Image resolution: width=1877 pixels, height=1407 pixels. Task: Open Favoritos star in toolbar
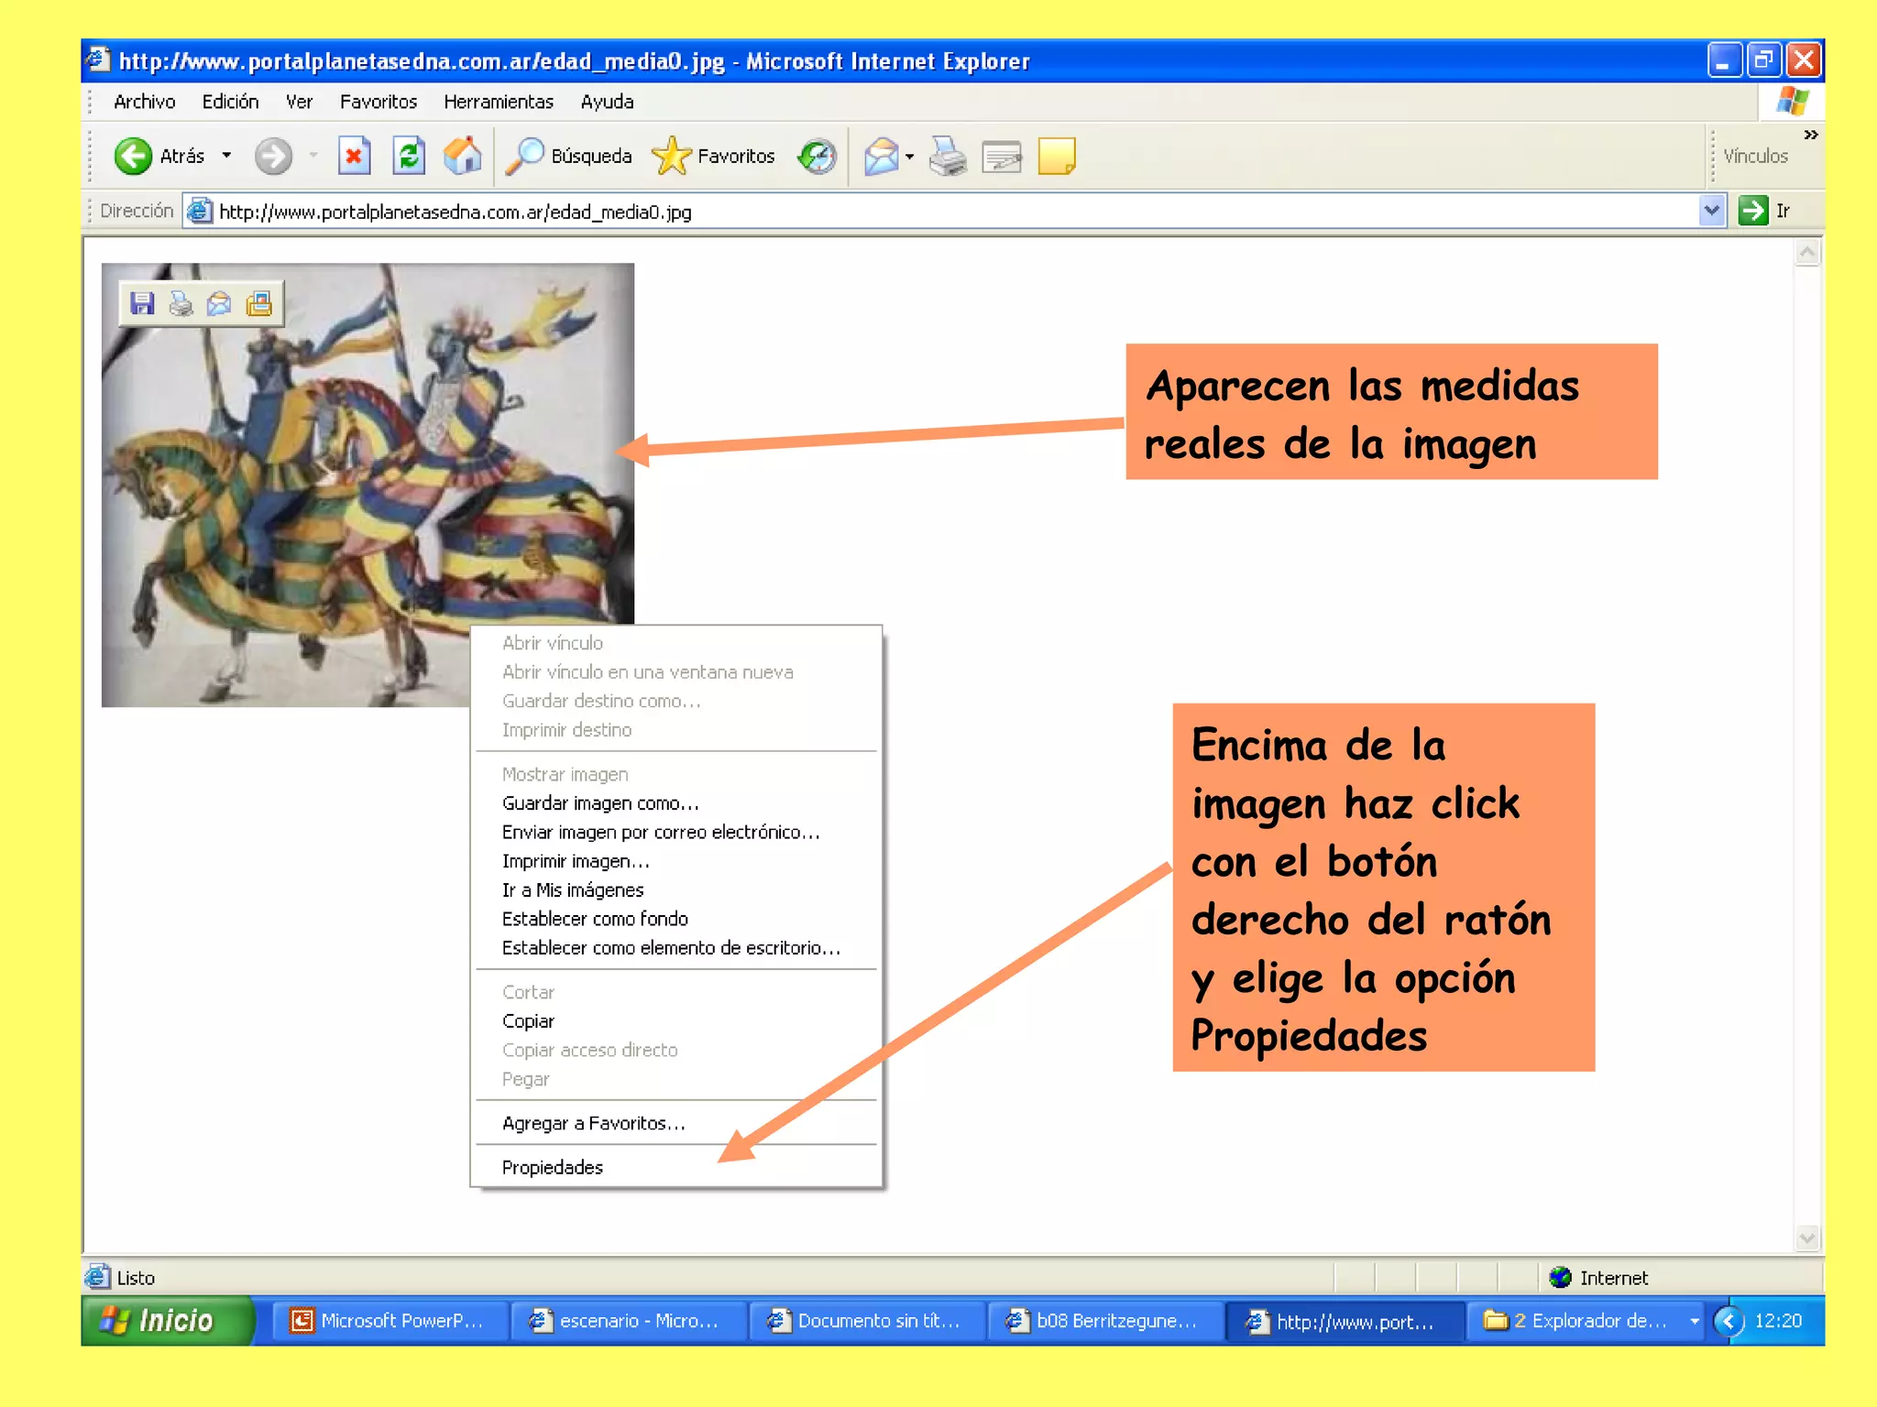pos(672,156)
